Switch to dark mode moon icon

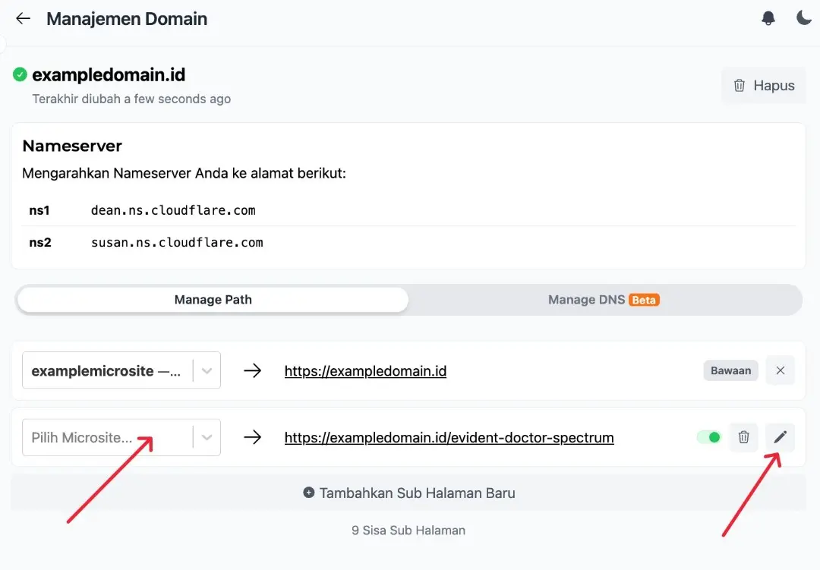point(804,17)
